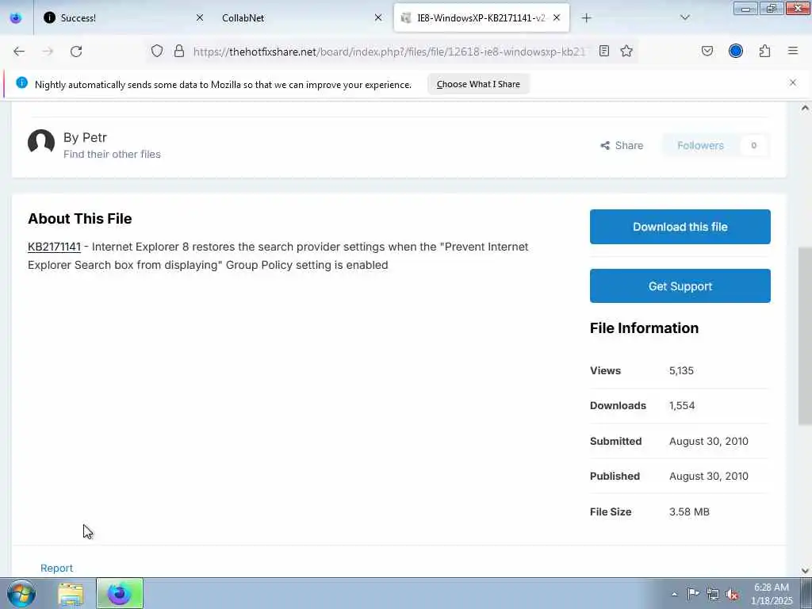Click the Share link
812x609 pixels.
click(622, 146)
